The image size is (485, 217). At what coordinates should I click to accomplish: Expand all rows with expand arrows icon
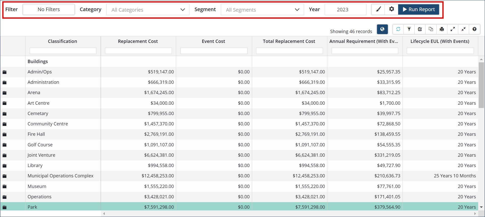453,29
